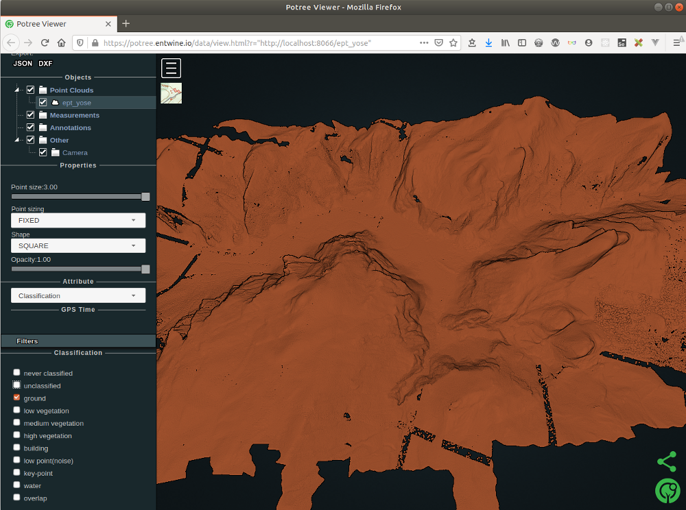Click the Point Clouds tree label
686x510 pixels.
tap(71, 90)
